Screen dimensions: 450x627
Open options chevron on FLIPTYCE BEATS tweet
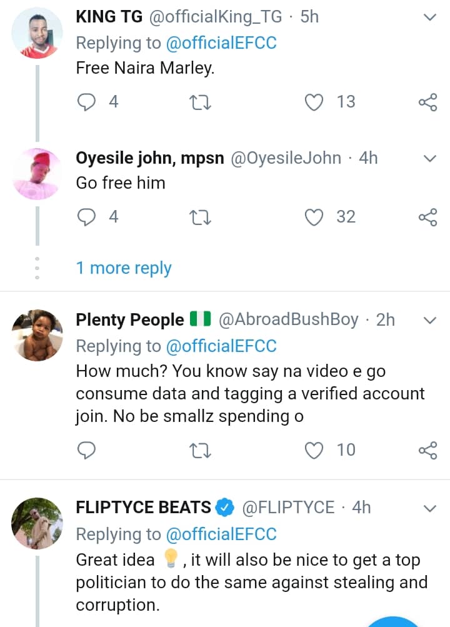click(x=429, y=508)
